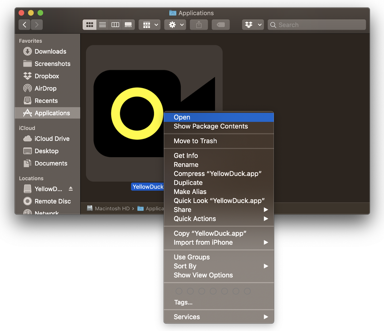The image size is (384, 331).
Task: Click Macintosh HD in path bar
Action: (x=109, y=208)
